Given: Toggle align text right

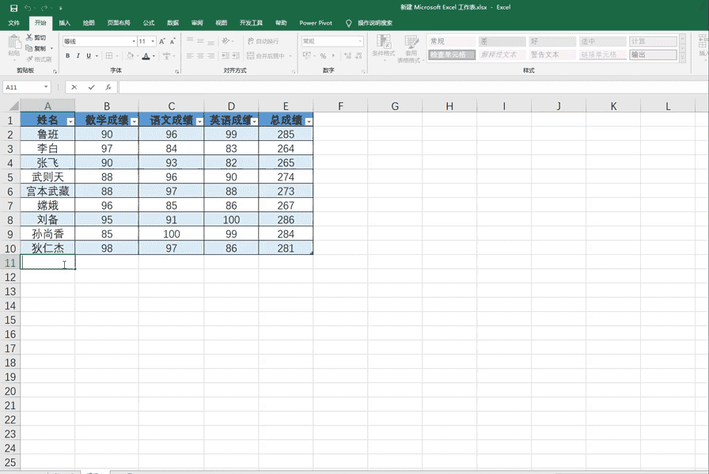Looking at the screenshot, I should point(210,55).
